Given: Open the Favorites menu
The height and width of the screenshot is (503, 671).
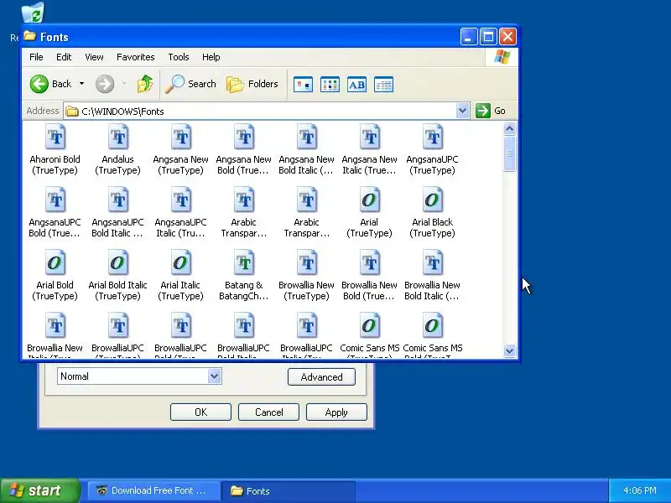Looking at the screenshot, I should pyautogui.click(x=136, y=57).
